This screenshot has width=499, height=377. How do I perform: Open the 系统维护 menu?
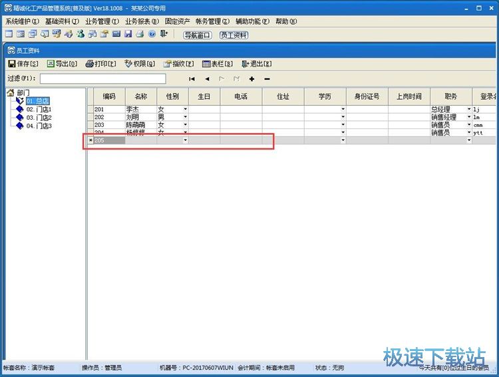22,21
